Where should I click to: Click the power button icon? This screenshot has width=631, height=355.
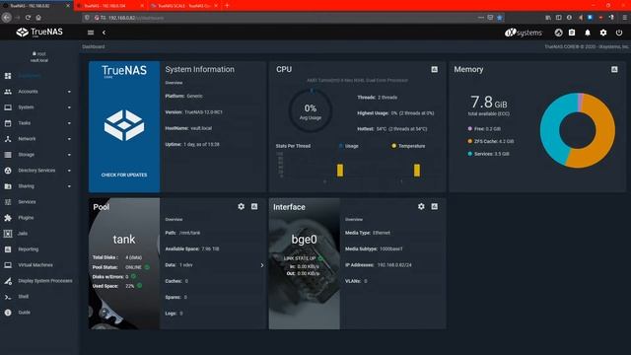click(x=619, y=33)
